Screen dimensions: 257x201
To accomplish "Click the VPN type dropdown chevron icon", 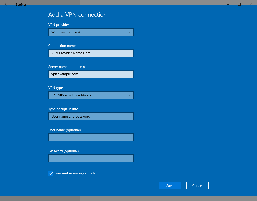I will 130,95.
